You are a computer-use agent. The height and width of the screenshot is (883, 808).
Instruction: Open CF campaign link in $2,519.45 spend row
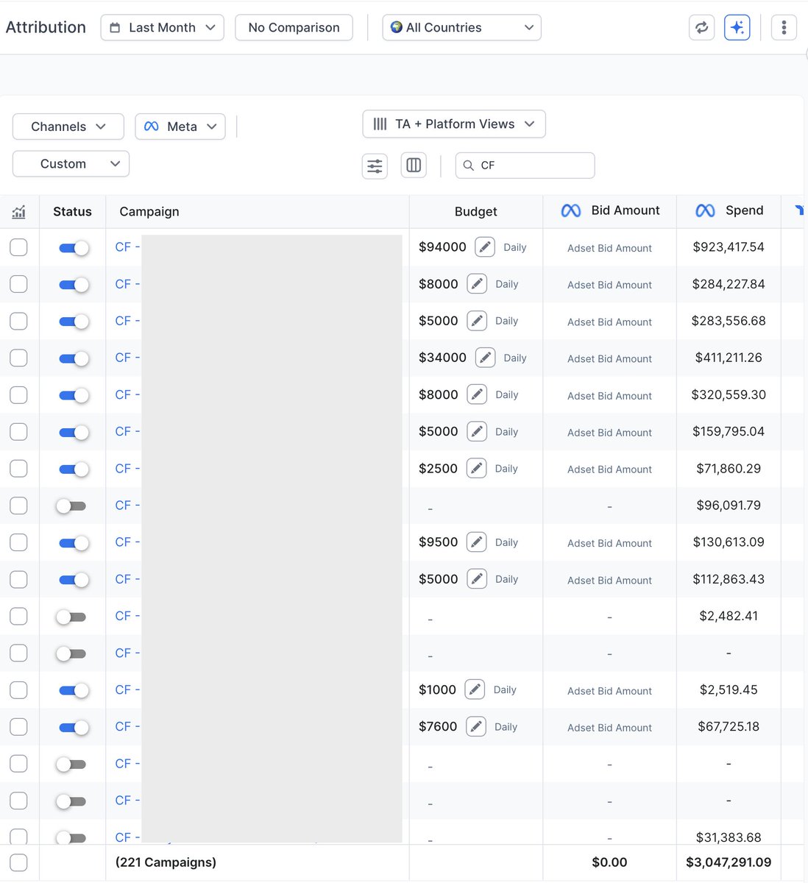(x=127, y=689)
